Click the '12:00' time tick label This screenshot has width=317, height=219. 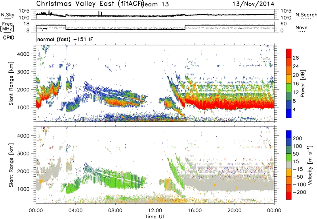155,211
